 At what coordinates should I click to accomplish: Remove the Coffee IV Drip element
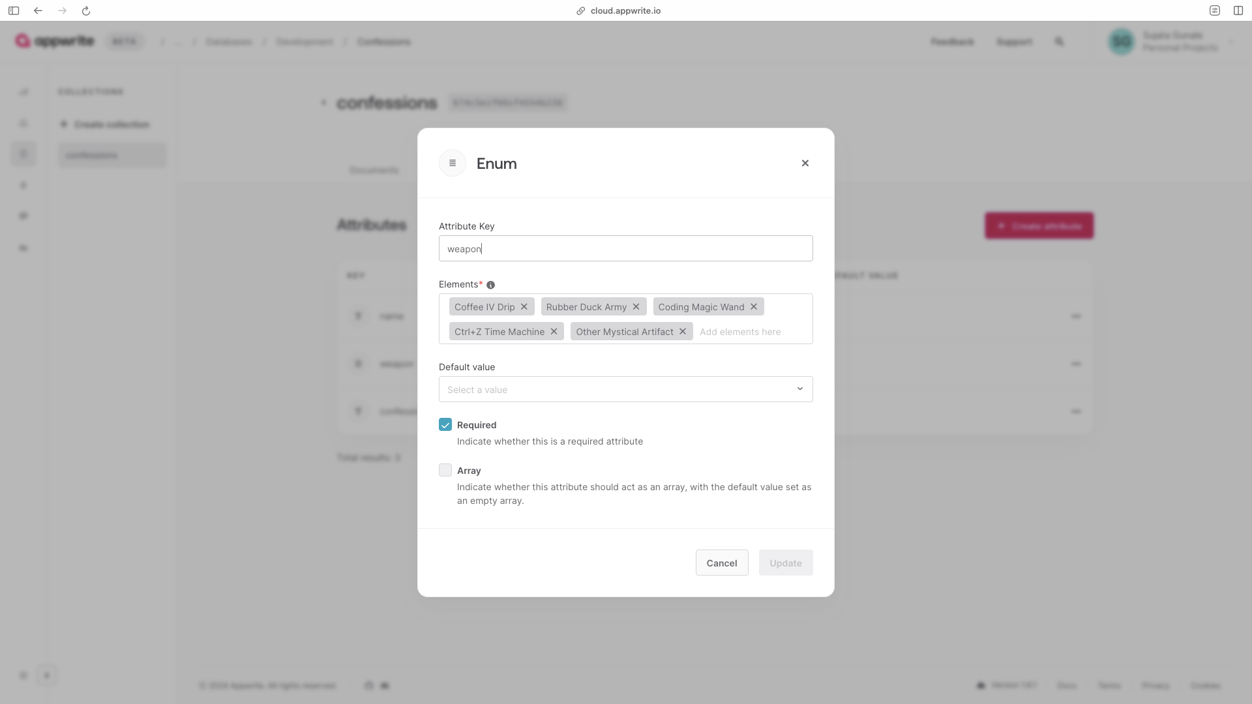click(x=524, y=306)
